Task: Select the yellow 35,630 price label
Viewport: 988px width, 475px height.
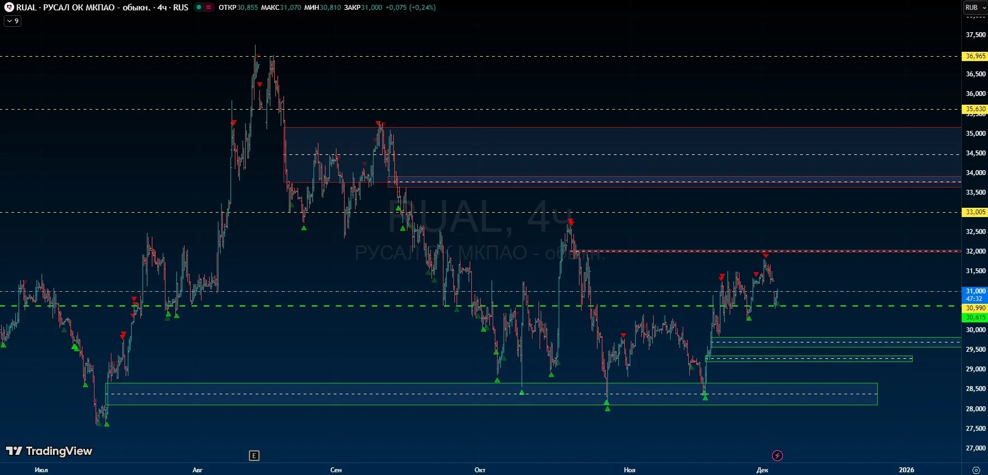Action: point(975,109)
